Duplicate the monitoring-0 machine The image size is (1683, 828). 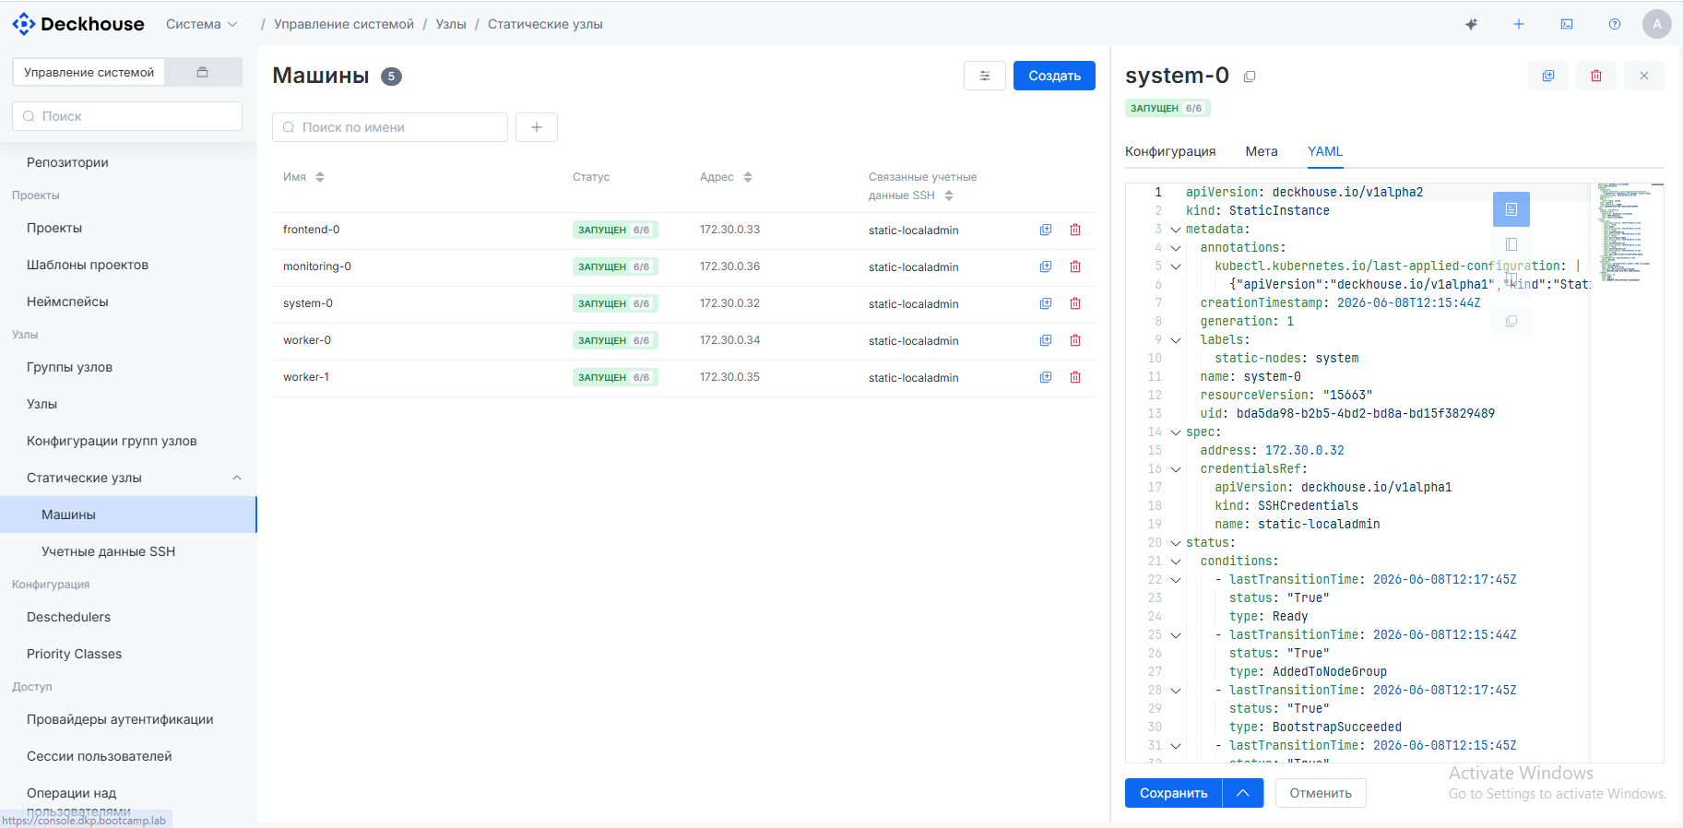tap(1046, 266)
